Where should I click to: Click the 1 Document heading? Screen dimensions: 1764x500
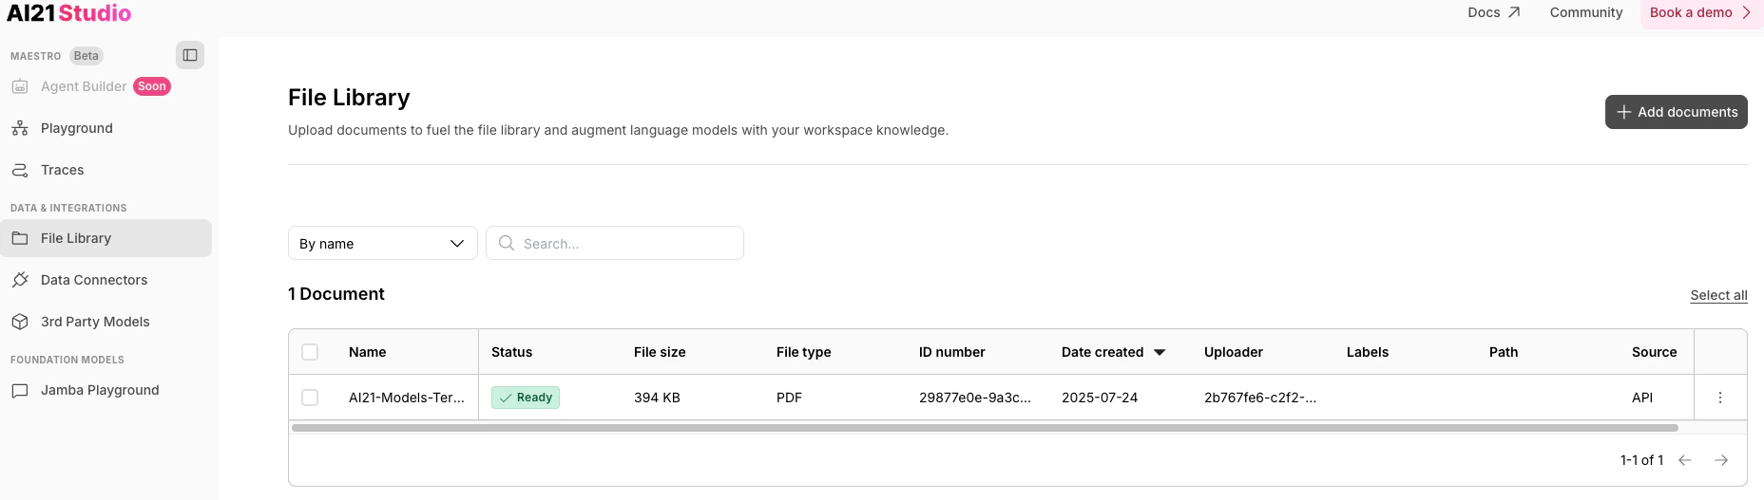pyautogui.click(x=336, y=294)
